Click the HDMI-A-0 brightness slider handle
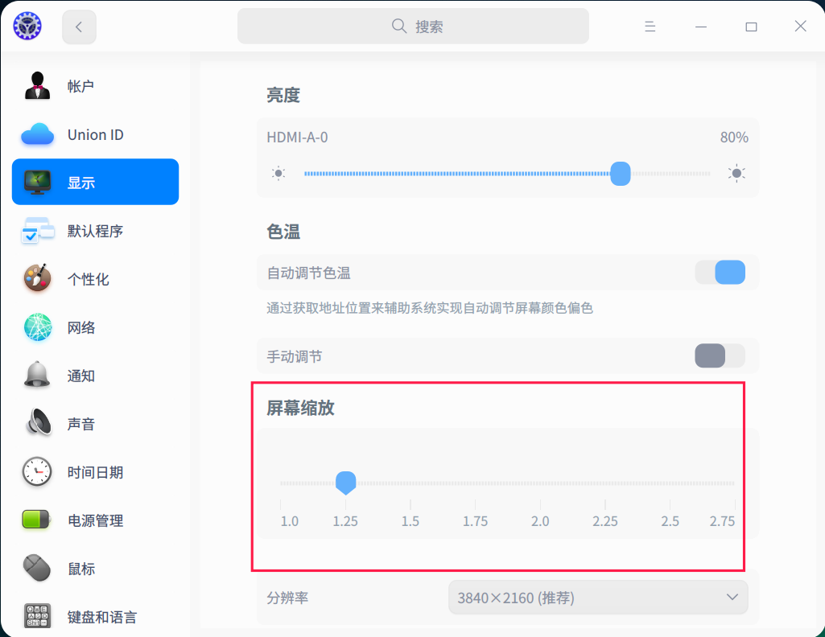This screenshot has width=825, height=637. point(621,174)
